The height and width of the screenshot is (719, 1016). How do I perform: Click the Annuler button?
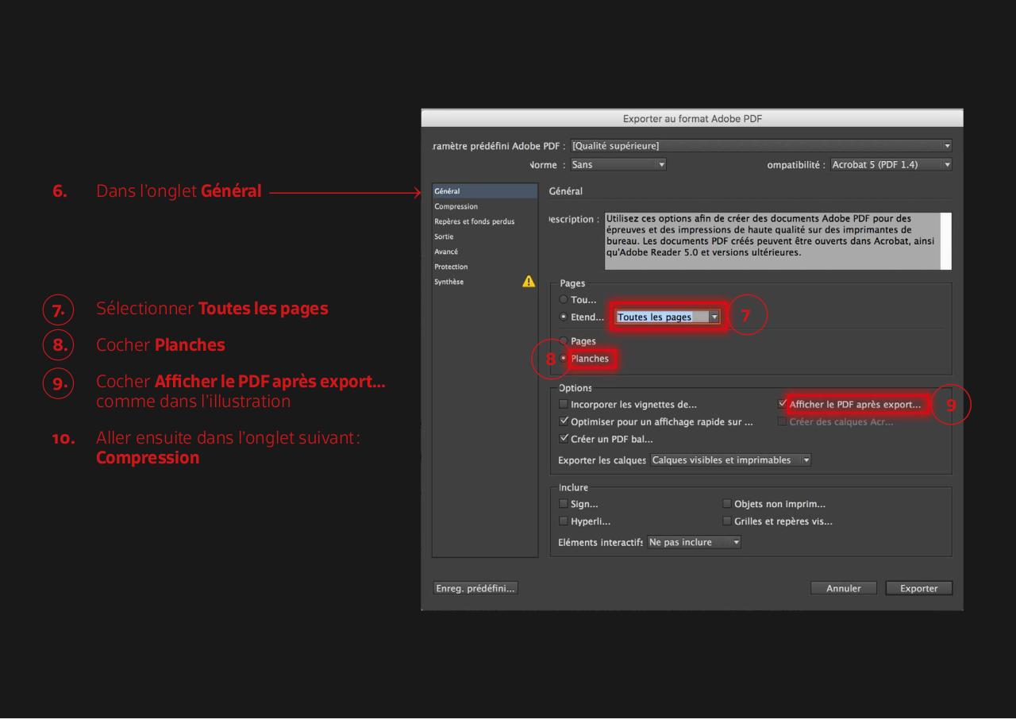point(844,588)
